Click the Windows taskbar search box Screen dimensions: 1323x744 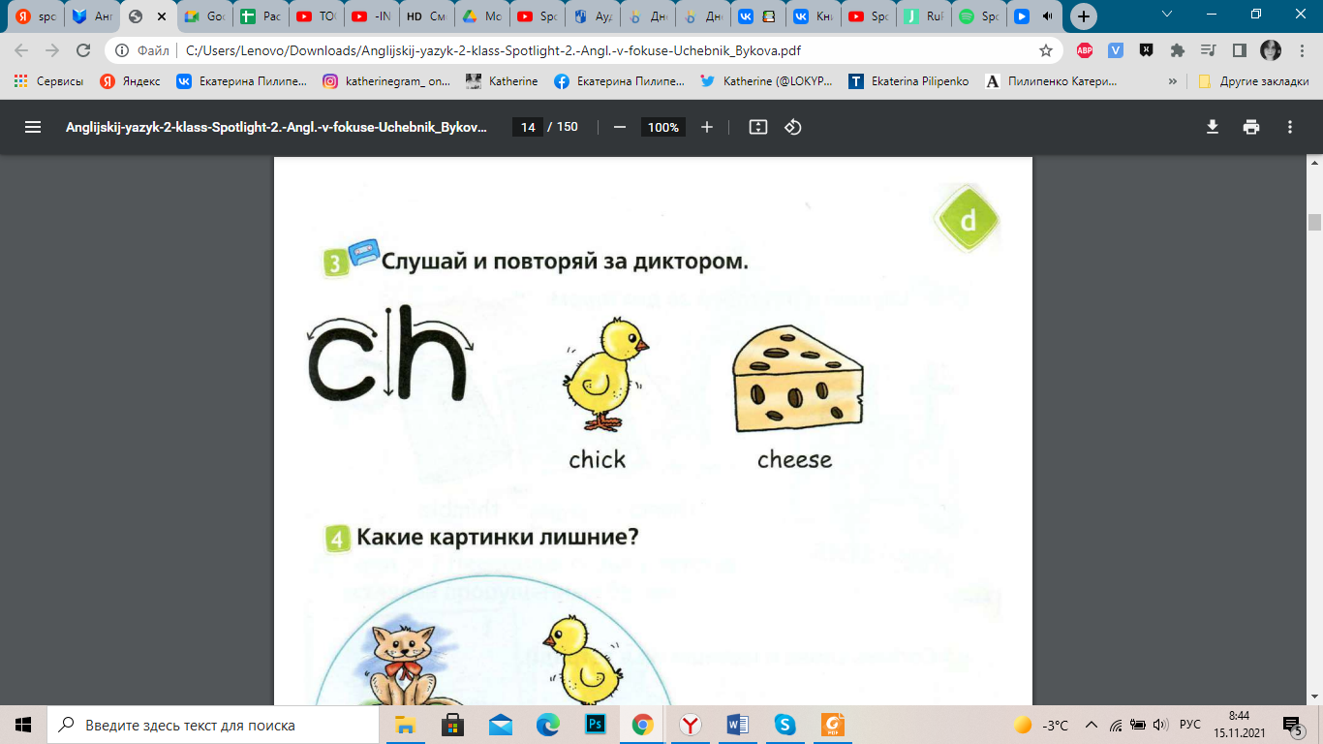pyautogui.click(x=213, y=725)
